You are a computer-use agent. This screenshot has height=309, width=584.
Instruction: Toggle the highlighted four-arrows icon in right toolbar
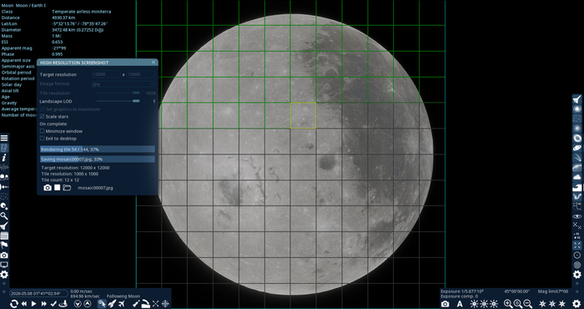pyautogui.click(x=577, y=246)
